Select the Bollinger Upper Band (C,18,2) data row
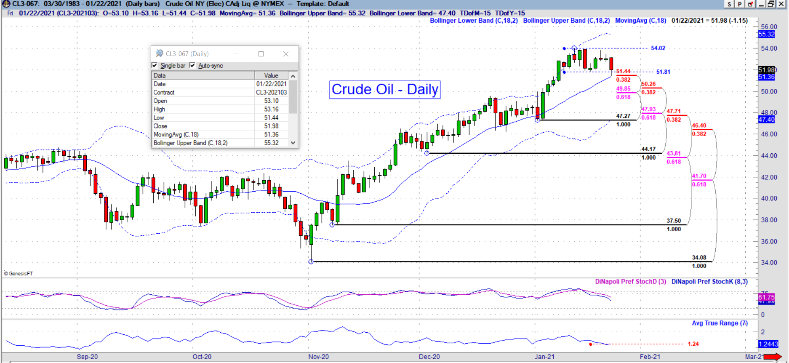789x363 pixels. [220, 143]
